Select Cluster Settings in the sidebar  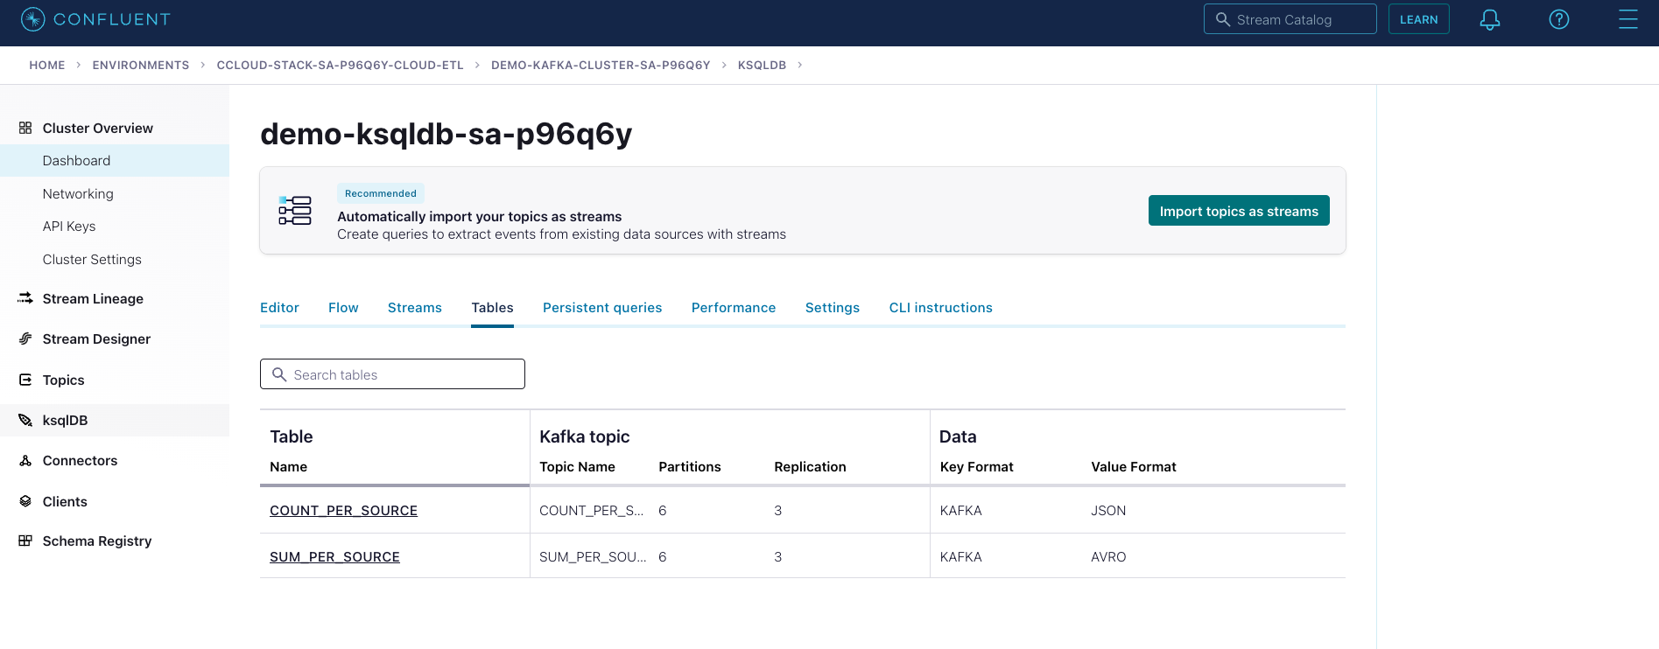point(92,260)
